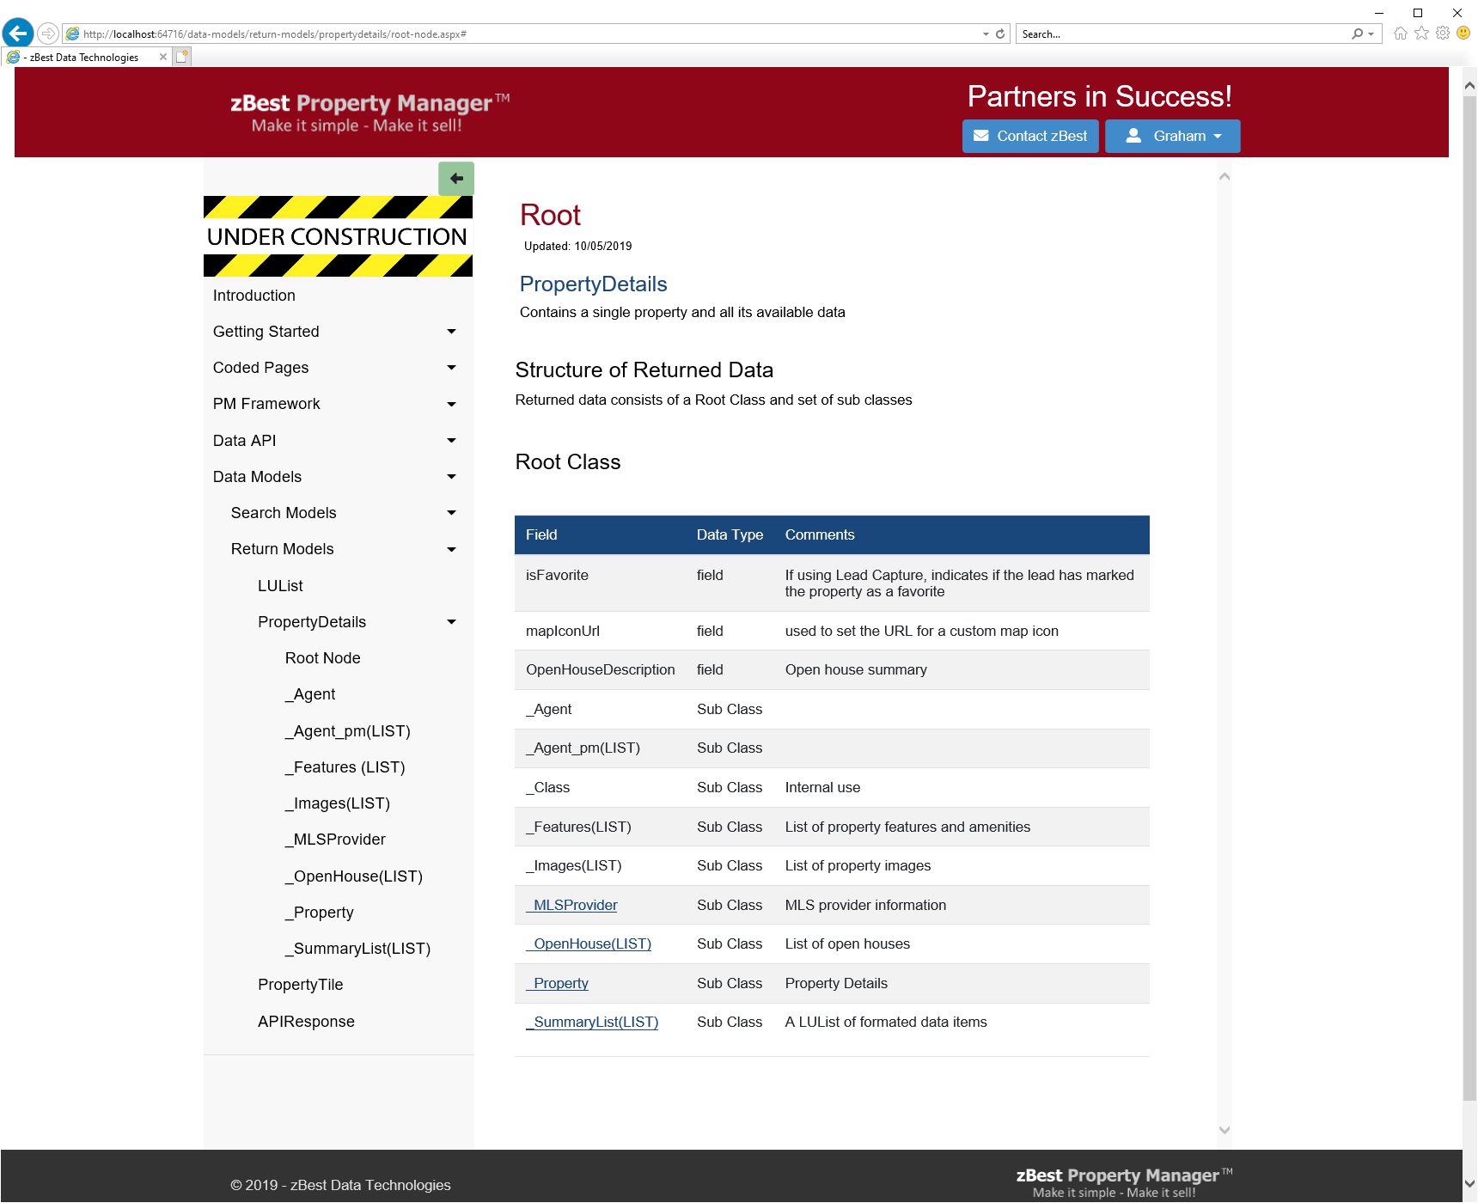Open browser tools gear icon
1478x1203 pixels.
click(1442, 34)
